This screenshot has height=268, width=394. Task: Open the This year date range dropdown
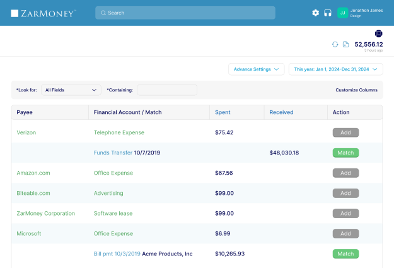tap(335, 69)
